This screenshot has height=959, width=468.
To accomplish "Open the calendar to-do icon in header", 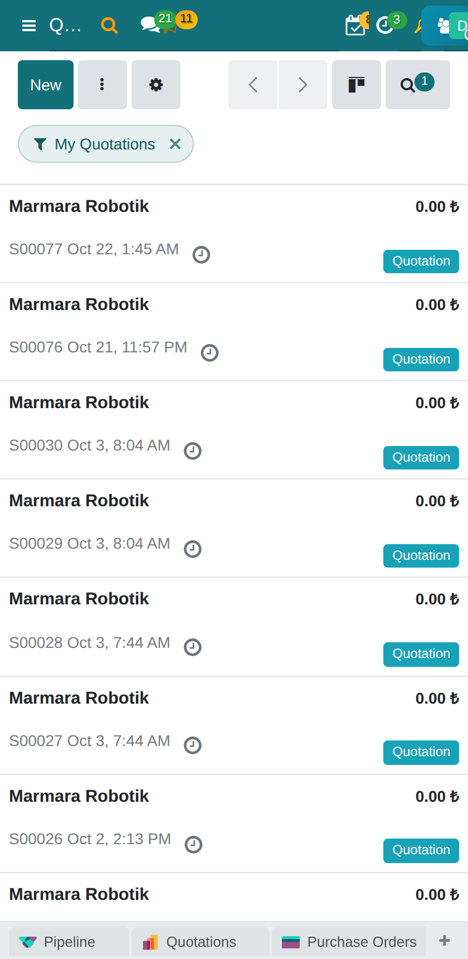I will click(x=355, y=25).
